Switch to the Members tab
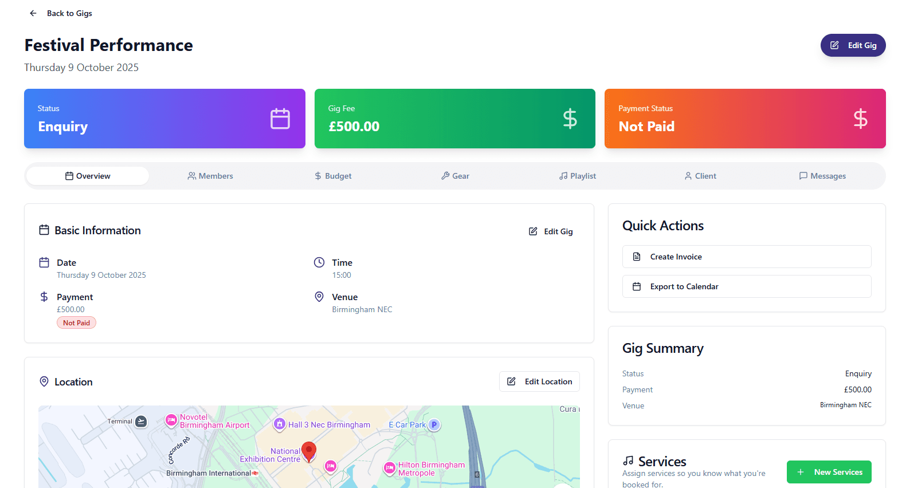This screenshot has height=488, width=898. pyautogui.click(x=210, y=176)
